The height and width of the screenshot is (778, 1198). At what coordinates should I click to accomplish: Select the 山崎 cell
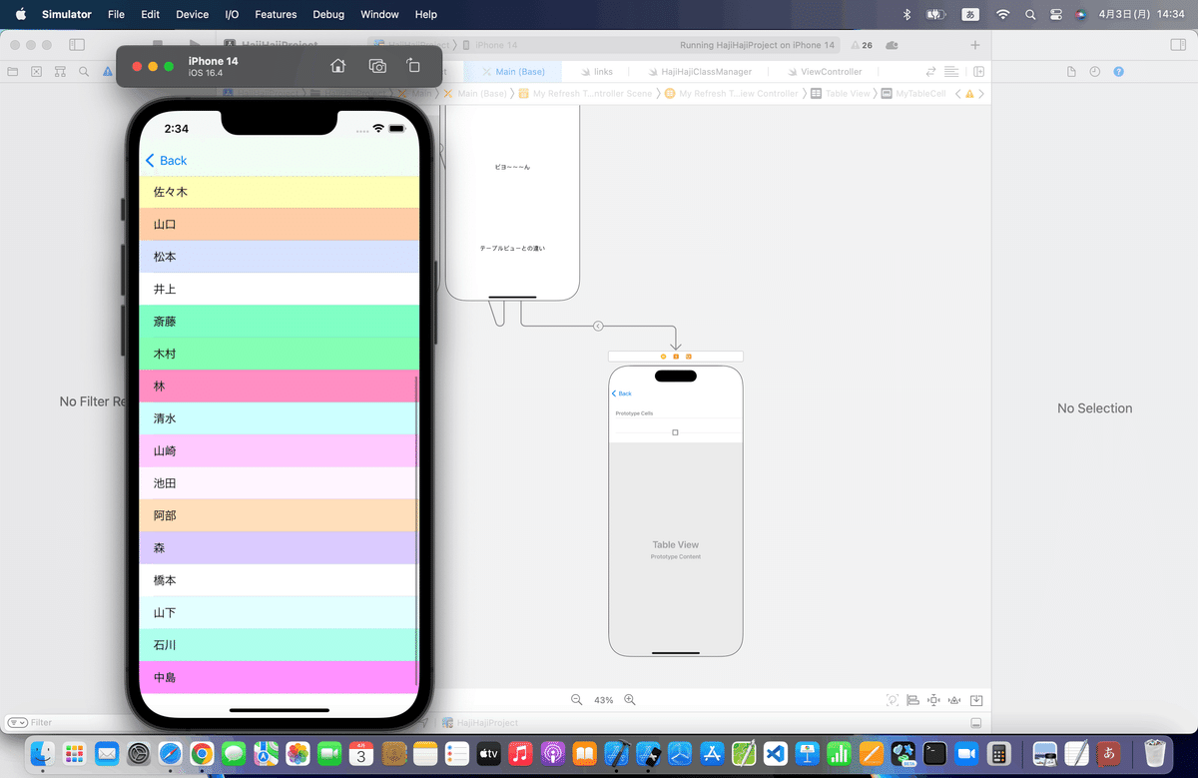pyautogui.click(x=279, y=450)
